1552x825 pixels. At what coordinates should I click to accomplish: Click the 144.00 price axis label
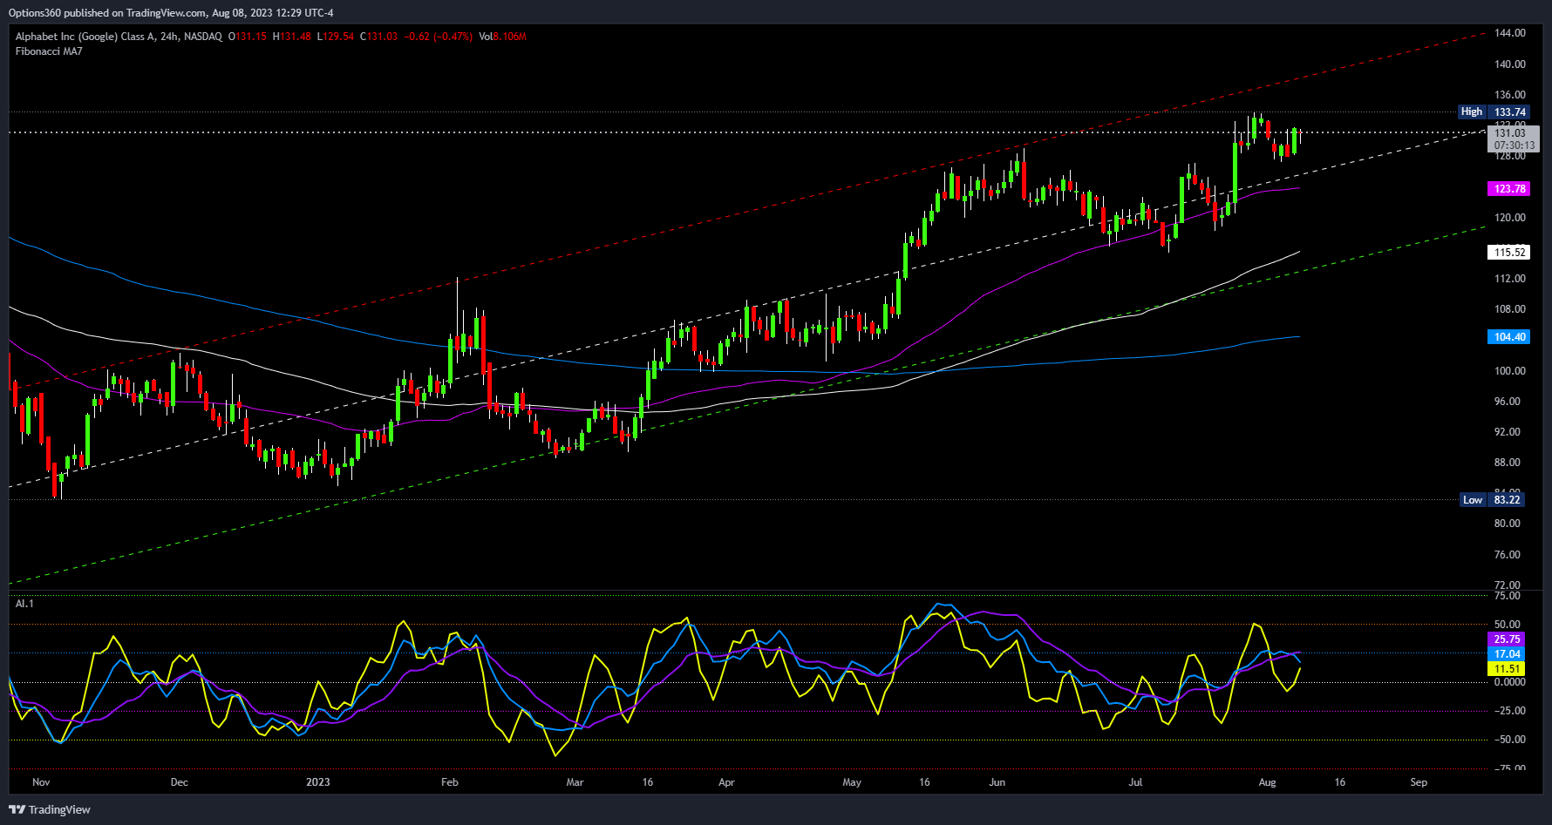tap(1509, 33)
